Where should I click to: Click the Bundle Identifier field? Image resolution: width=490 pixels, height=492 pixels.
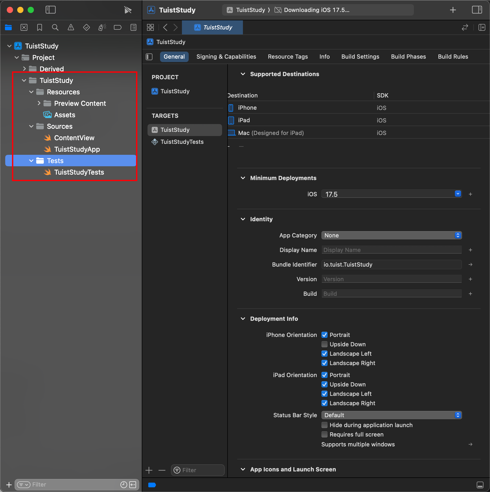391,265
